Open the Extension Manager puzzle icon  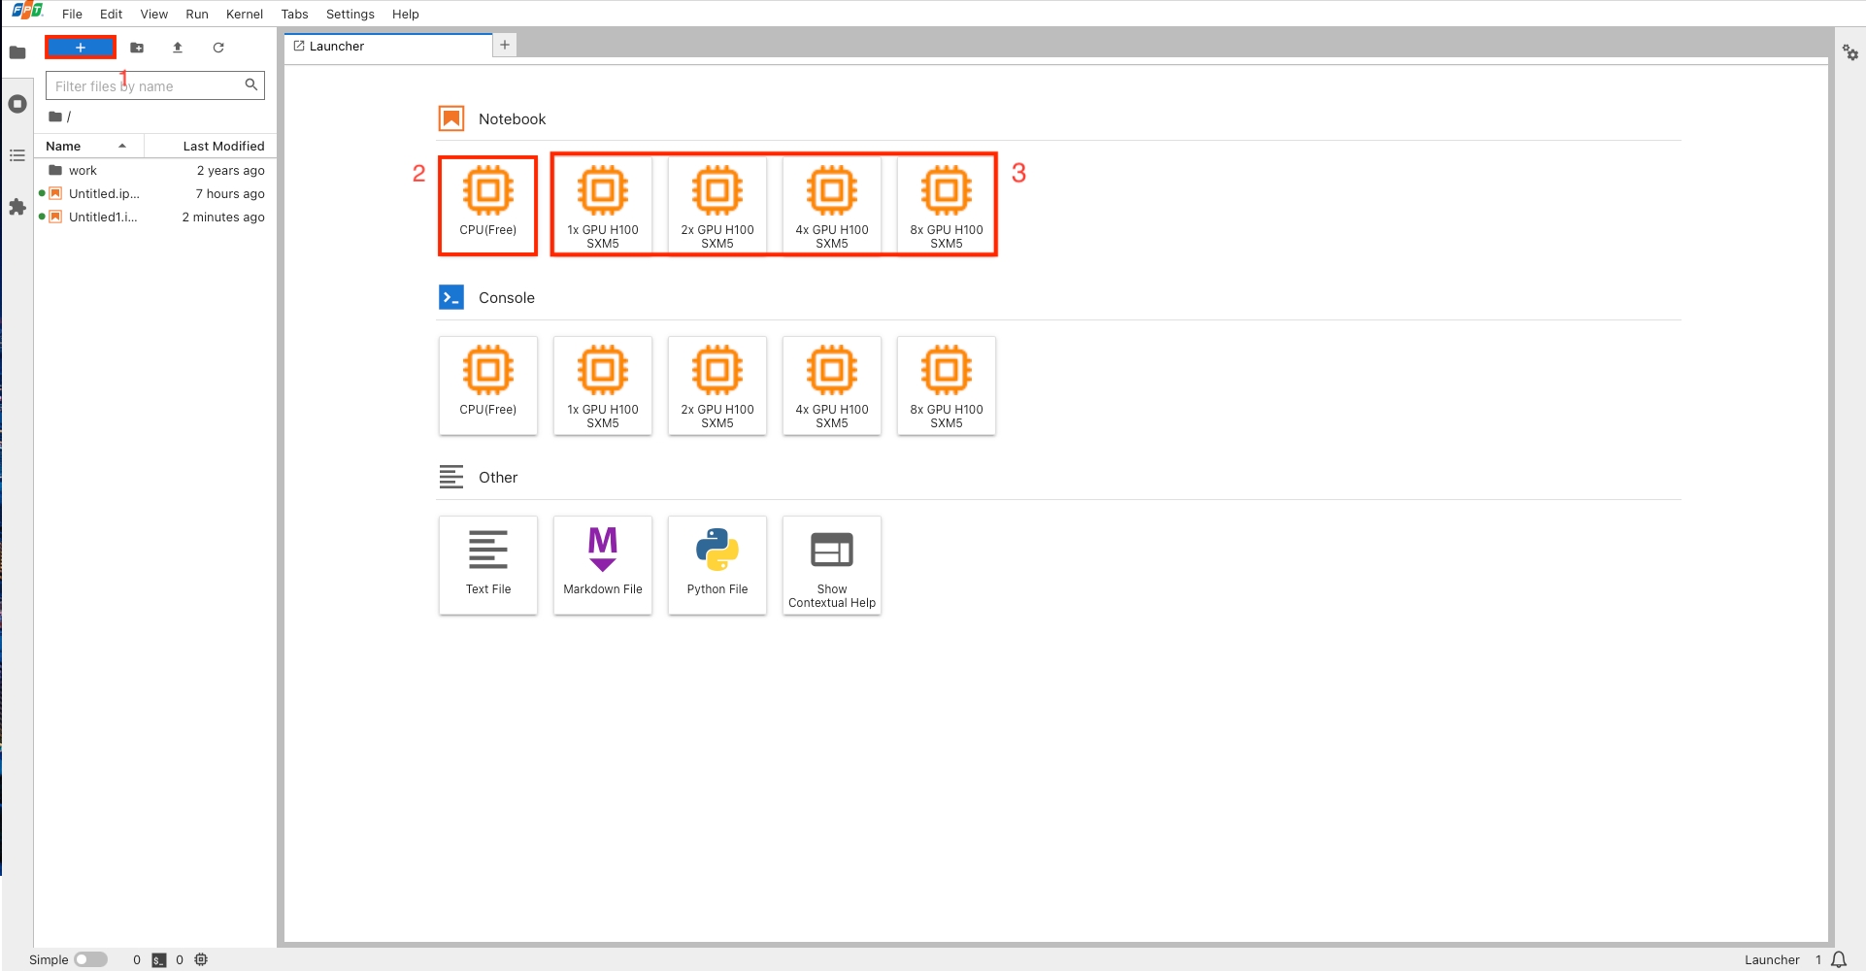coord(17,207)
